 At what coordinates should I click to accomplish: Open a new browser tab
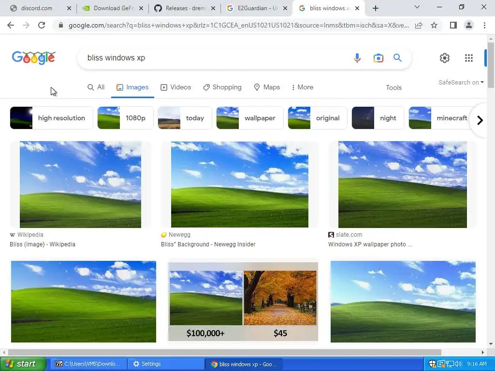point(375,8)
